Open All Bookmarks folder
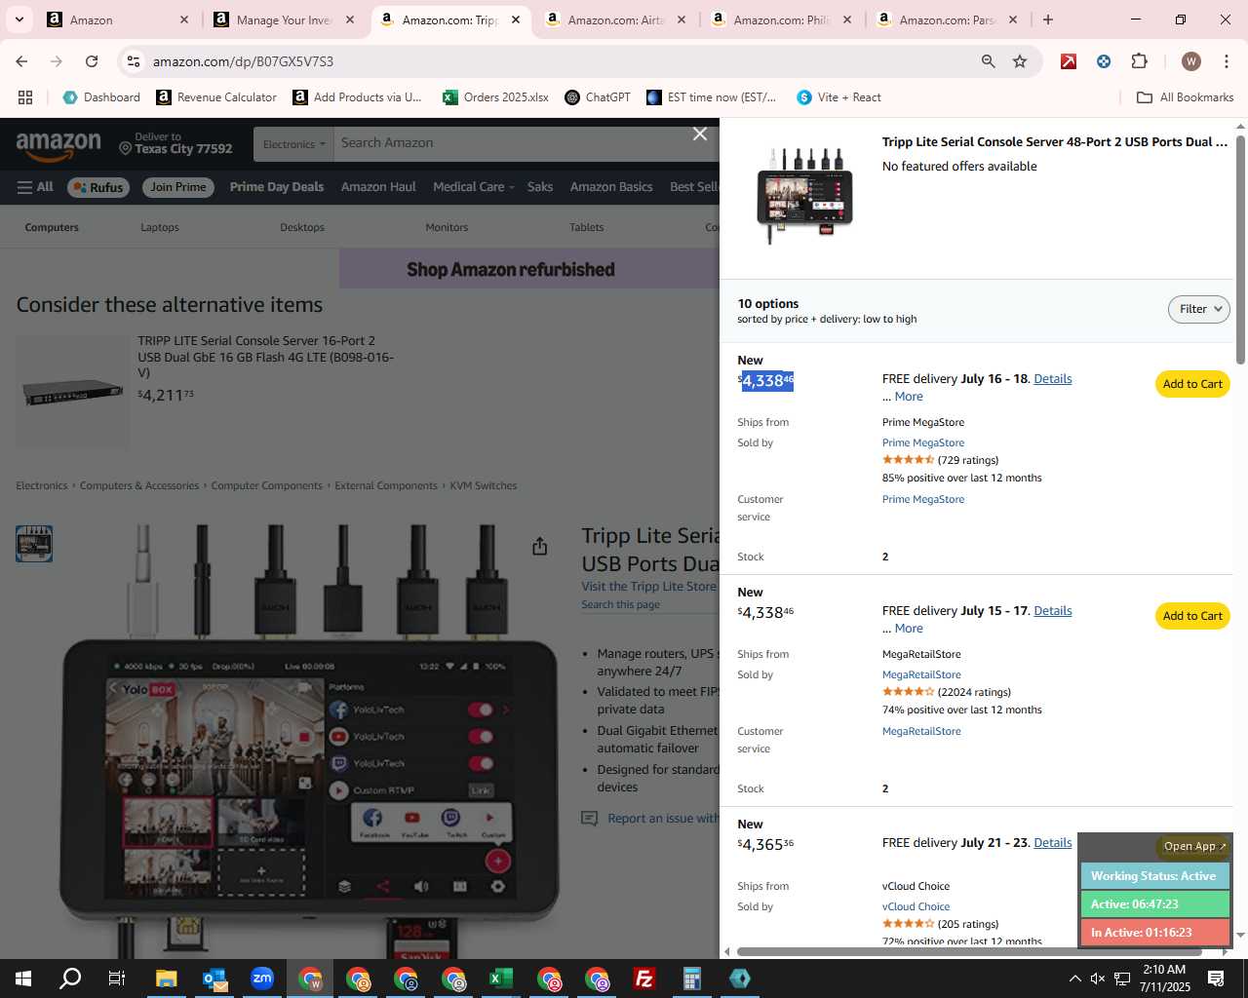Image resolution: width=1248 pixels, height=998 pixels. (x=1186, y=97)
